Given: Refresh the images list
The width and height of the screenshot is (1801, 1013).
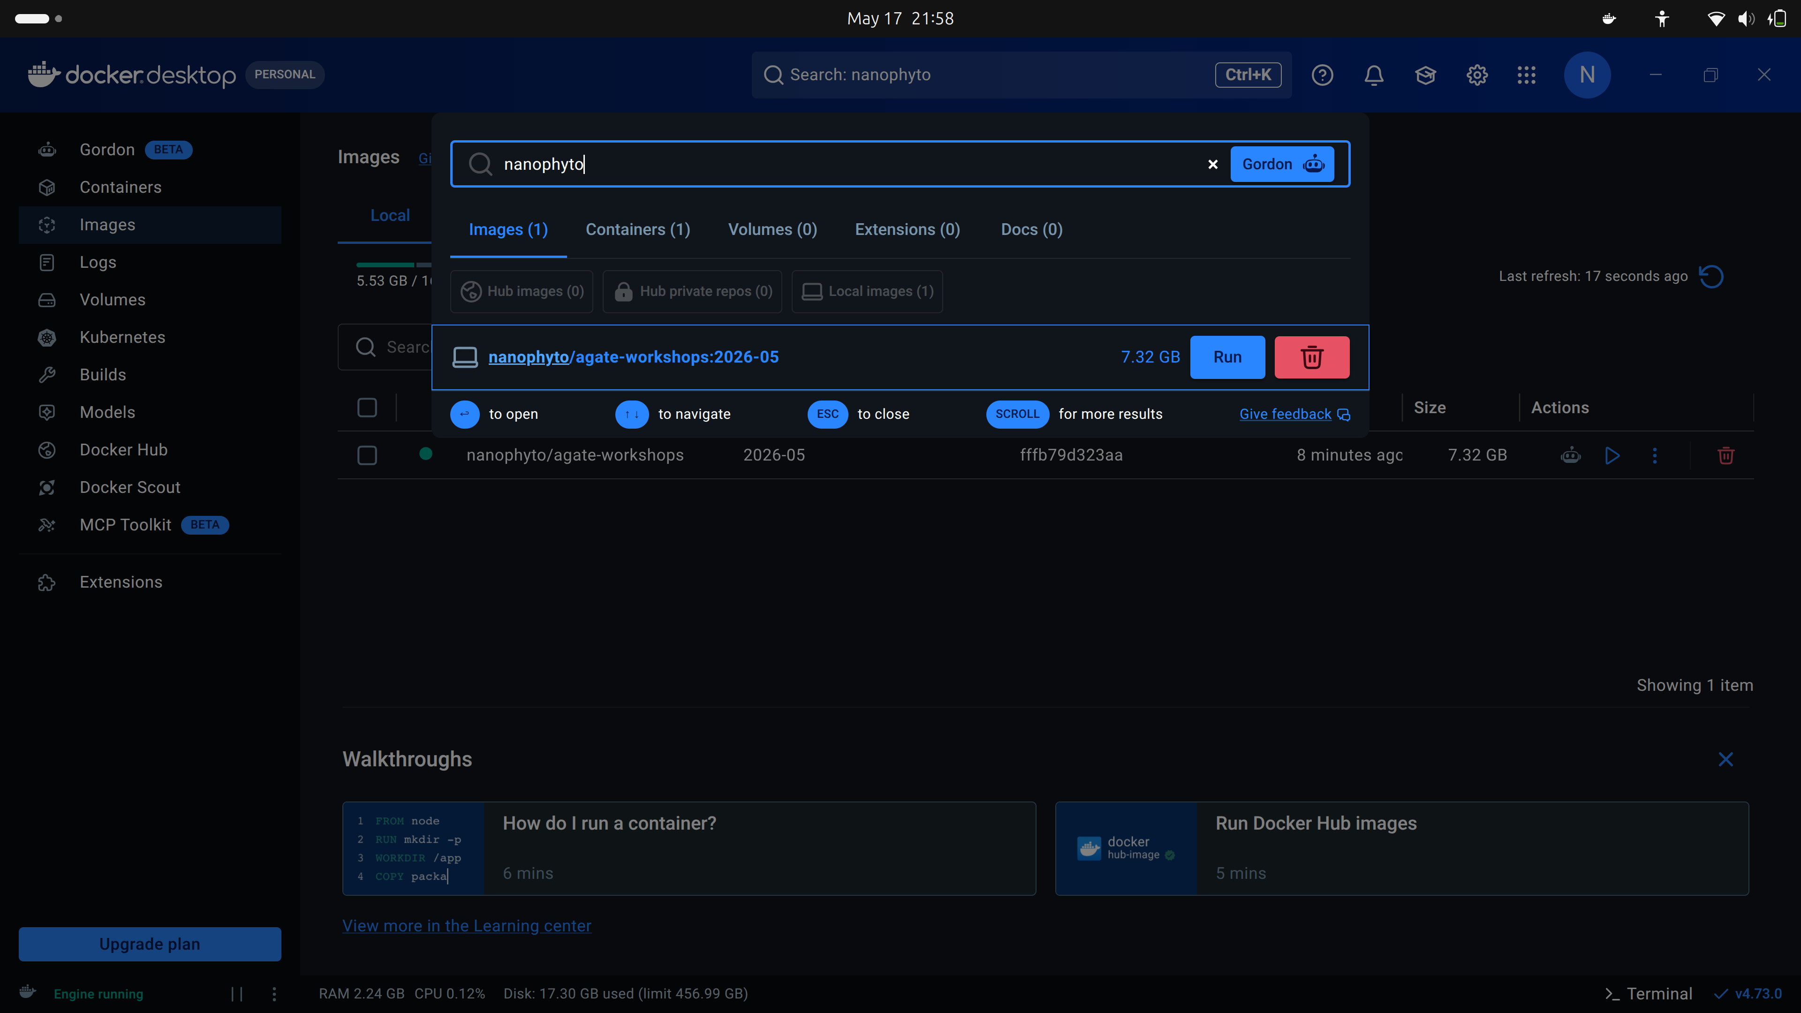Looking at the screenshot, I should [x=1711, y=277].
